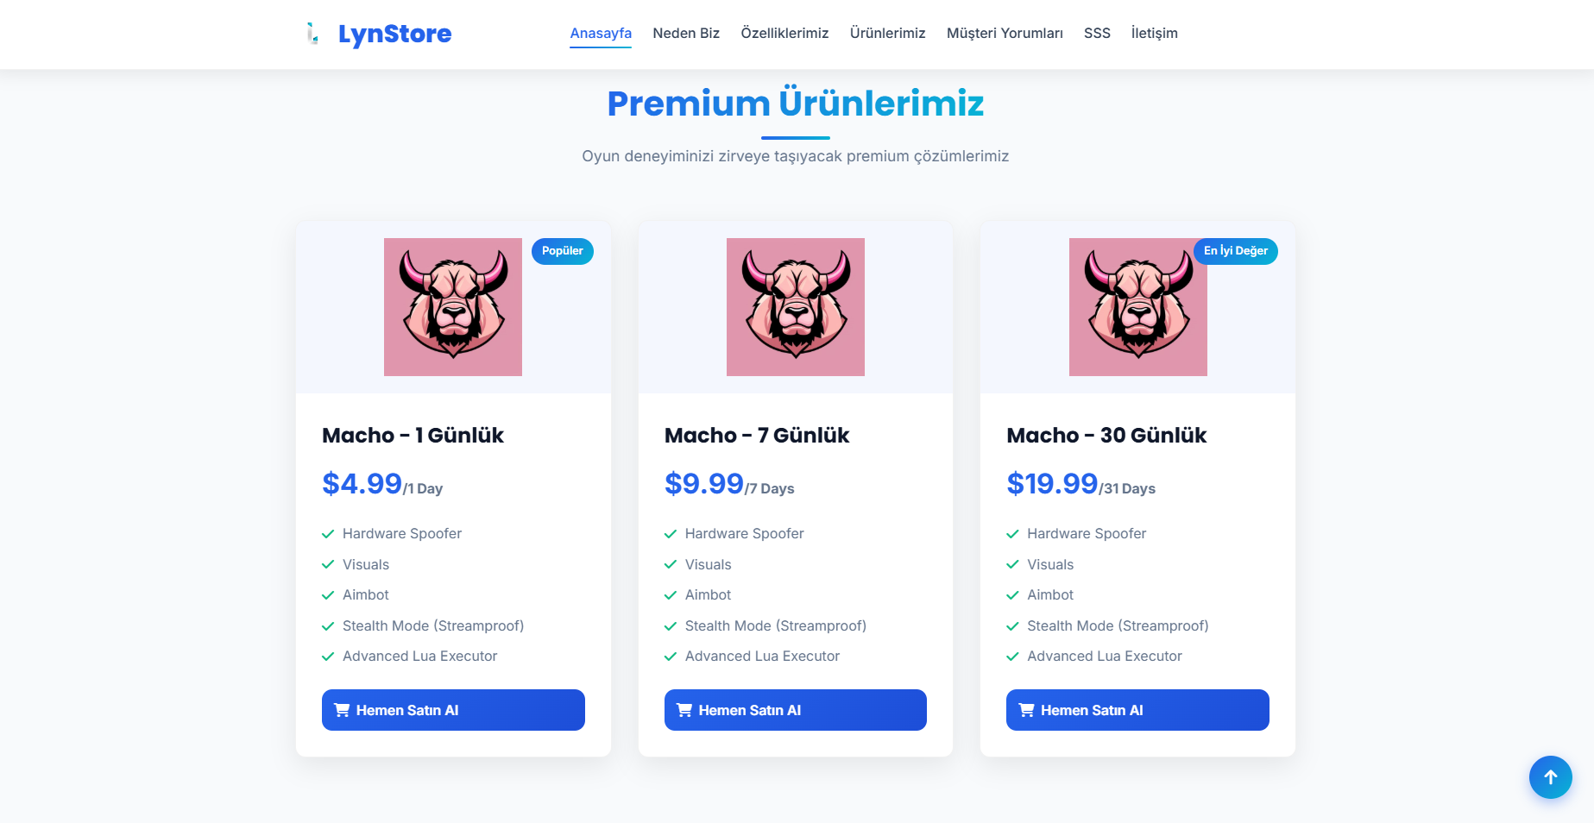The image size is (1594, 823).
Task: Click the En İyi Değer badge
Action: (x=1236, y=251)
